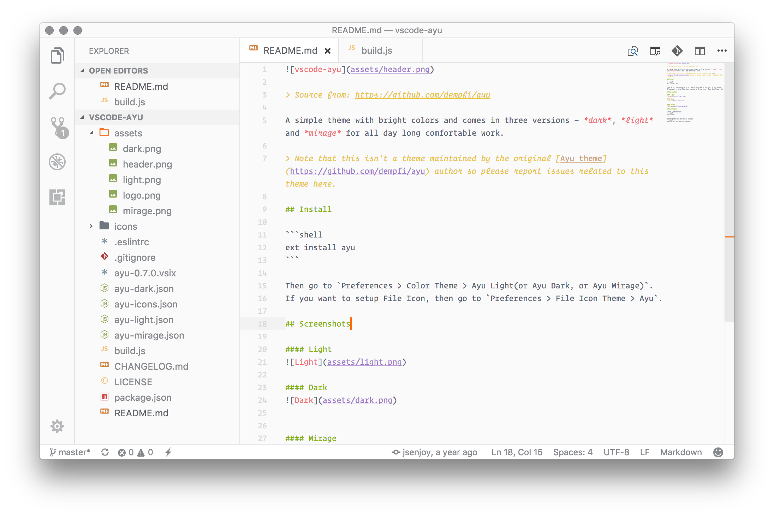Click synchronize changes icon in status bar
The width and height of the screenshot is (774, 516).
tap(105, 452)
